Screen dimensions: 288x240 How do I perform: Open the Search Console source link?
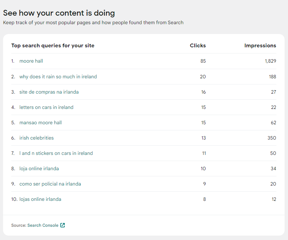(x=43, y=225)
